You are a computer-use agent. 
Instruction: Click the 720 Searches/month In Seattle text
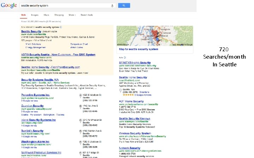coord(224,57)
